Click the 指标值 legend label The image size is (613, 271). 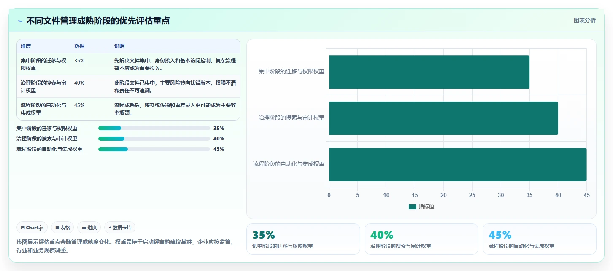pos(427,207)
